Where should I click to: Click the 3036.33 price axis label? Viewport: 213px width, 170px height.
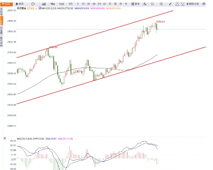pos(11,11)
